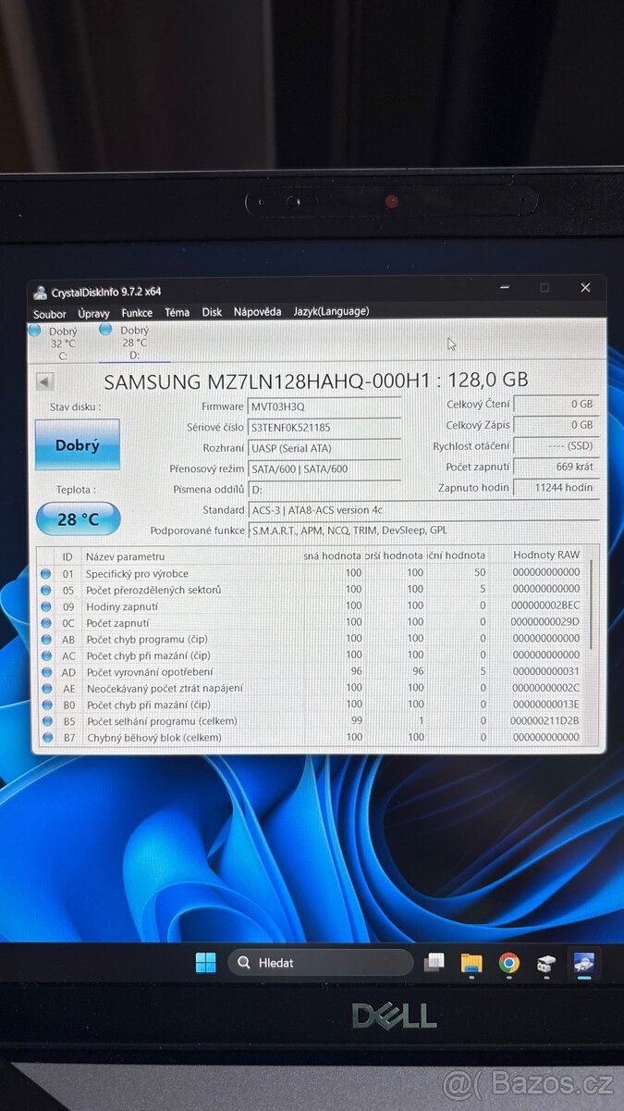Click the 28 °C temperature button
Viewport: 624px width, 1111px height.
point(79,518)
